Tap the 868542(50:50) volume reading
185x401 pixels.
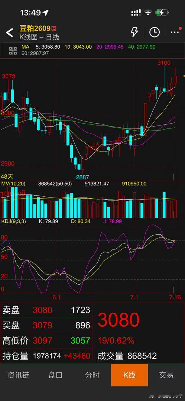(55, 184)
